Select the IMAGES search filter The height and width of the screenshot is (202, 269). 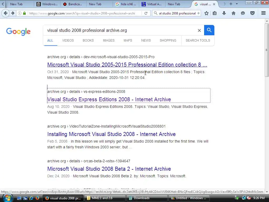[x=108, y=41]
